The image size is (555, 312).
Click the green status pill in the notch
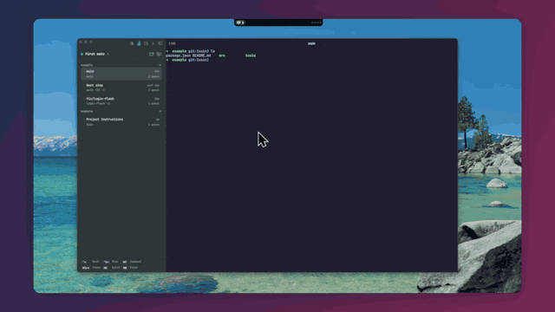(240, 23)
